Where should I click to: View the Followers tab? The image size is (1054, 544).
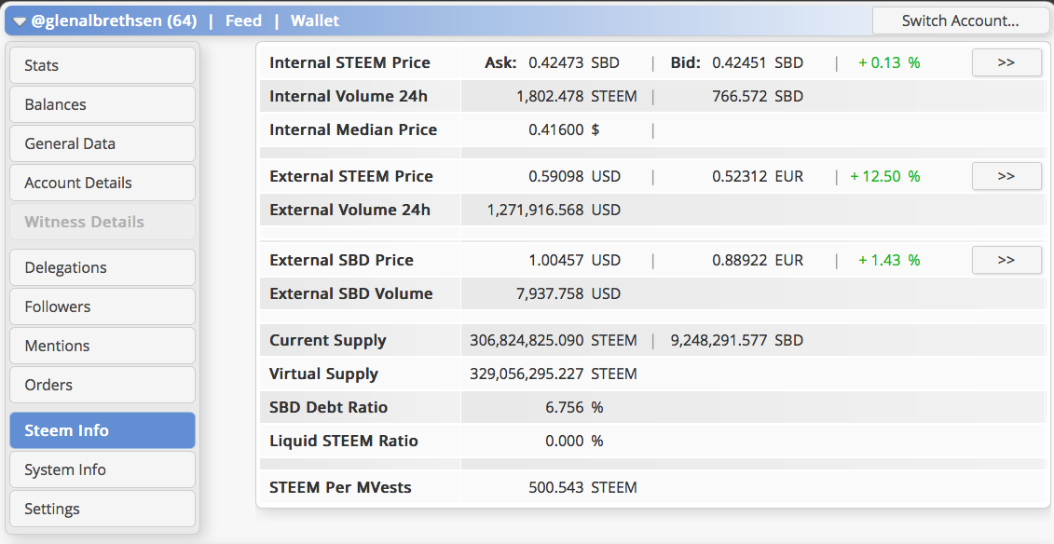click(103, 306)
